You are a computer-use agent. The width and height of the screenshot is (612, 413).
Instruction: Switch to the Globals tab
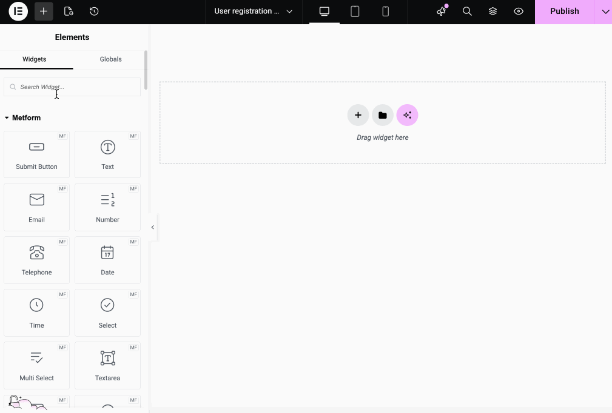coord(110,59)
